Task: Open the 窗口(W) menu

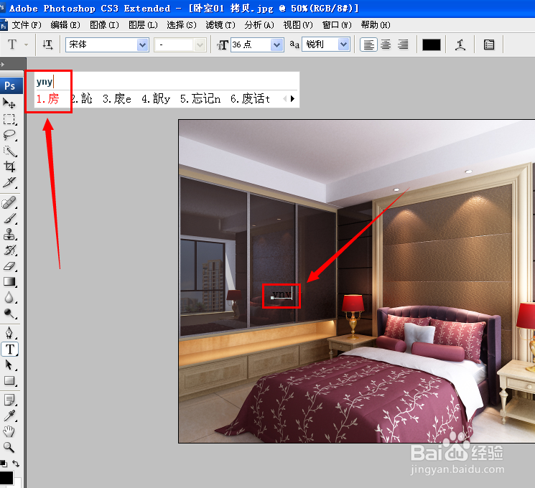Action: (x=337, y=25)
